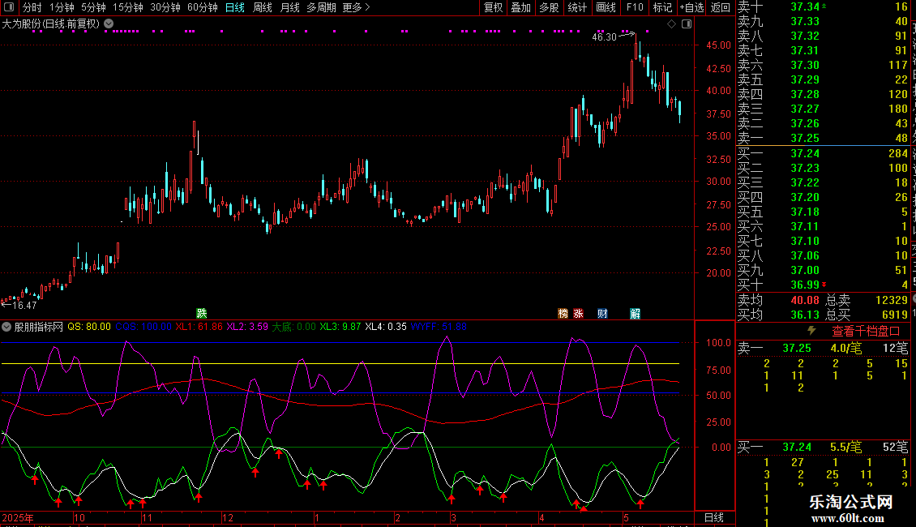Click the 16.47 low price label
Image resolution: width=916 pixels, height=527 pixels.
(24, 306)
